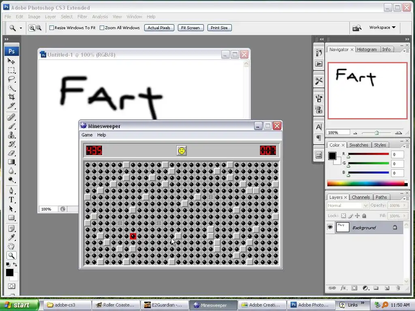
Task: Open the Image menu
Action: pyautogui.click(x=34, y=17)
